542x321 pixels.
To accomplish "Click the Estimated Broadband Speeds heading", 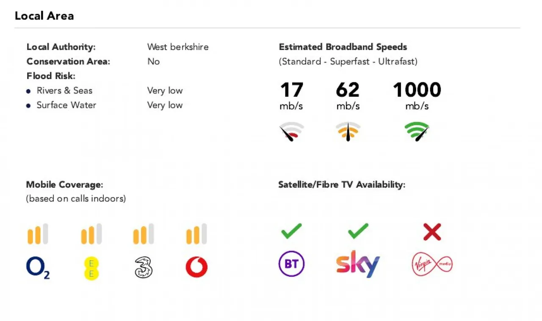I will click(343, 47).
